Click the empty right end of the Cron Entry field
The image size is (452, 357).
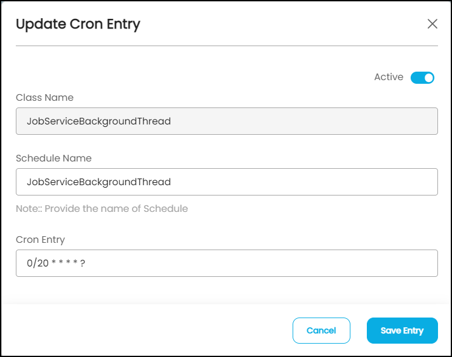395,263
